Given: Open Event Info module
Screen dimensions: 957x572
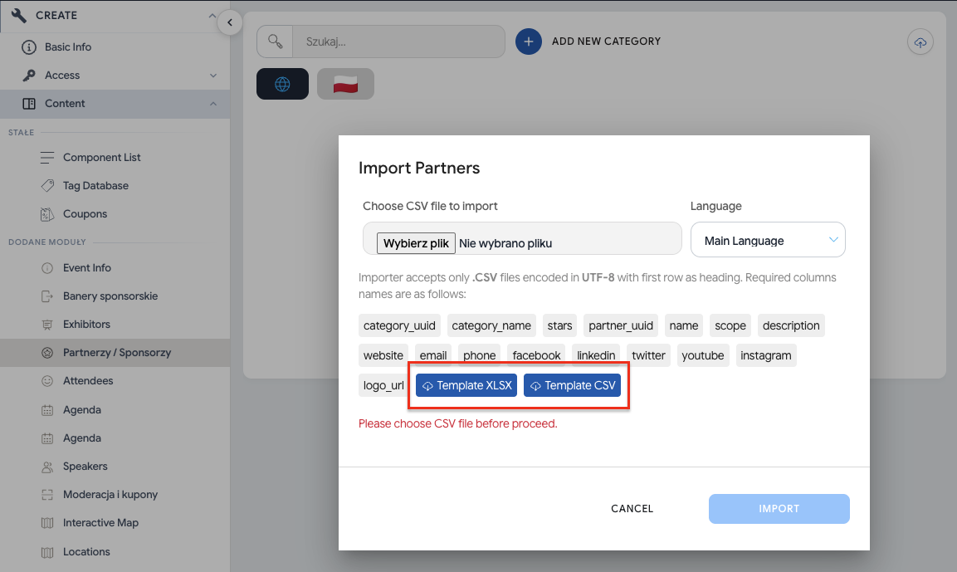Looking at the screenshot, I should tap(86, 268).
